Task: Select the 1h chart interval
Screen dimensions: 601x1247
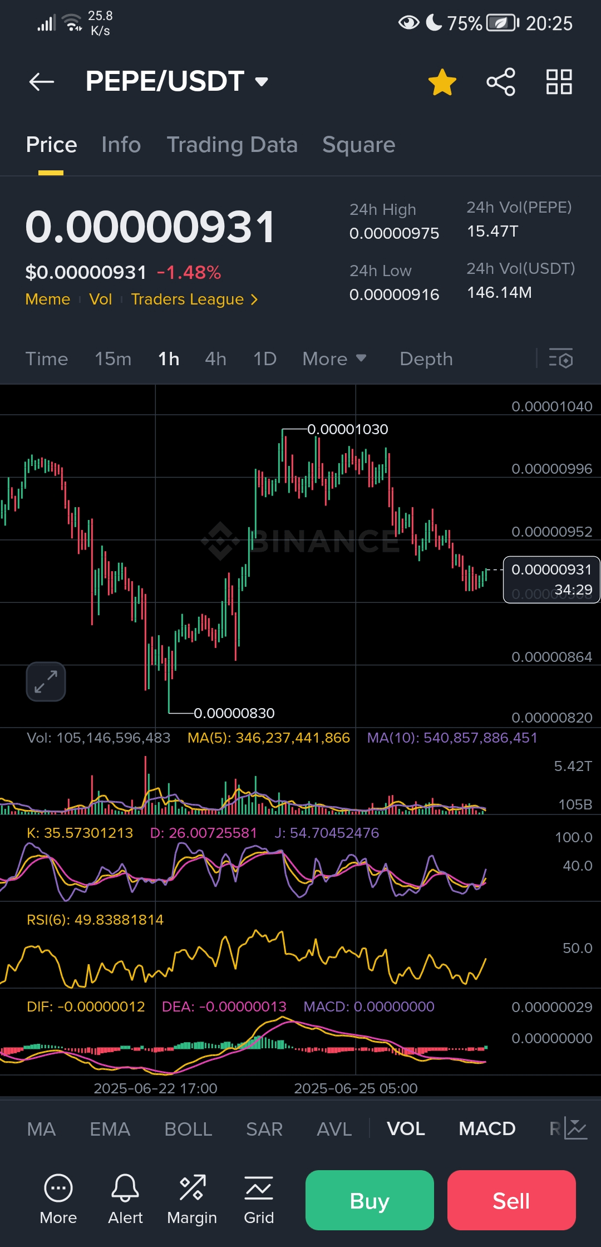Action: click(169, 359)
